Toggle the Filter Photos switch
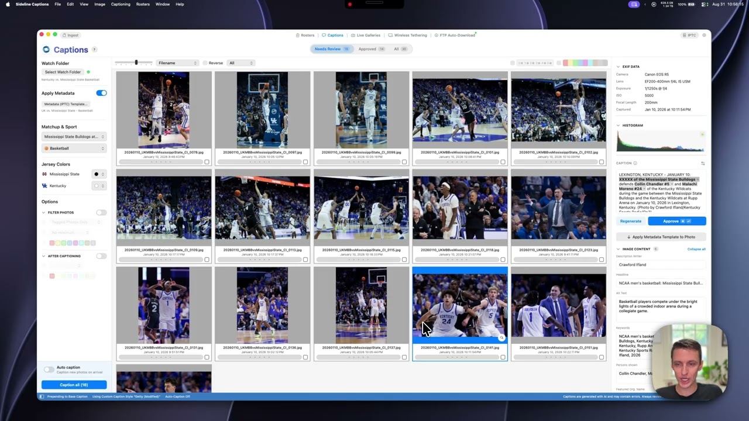Screen dimensions: 749x421 (101, 212)
